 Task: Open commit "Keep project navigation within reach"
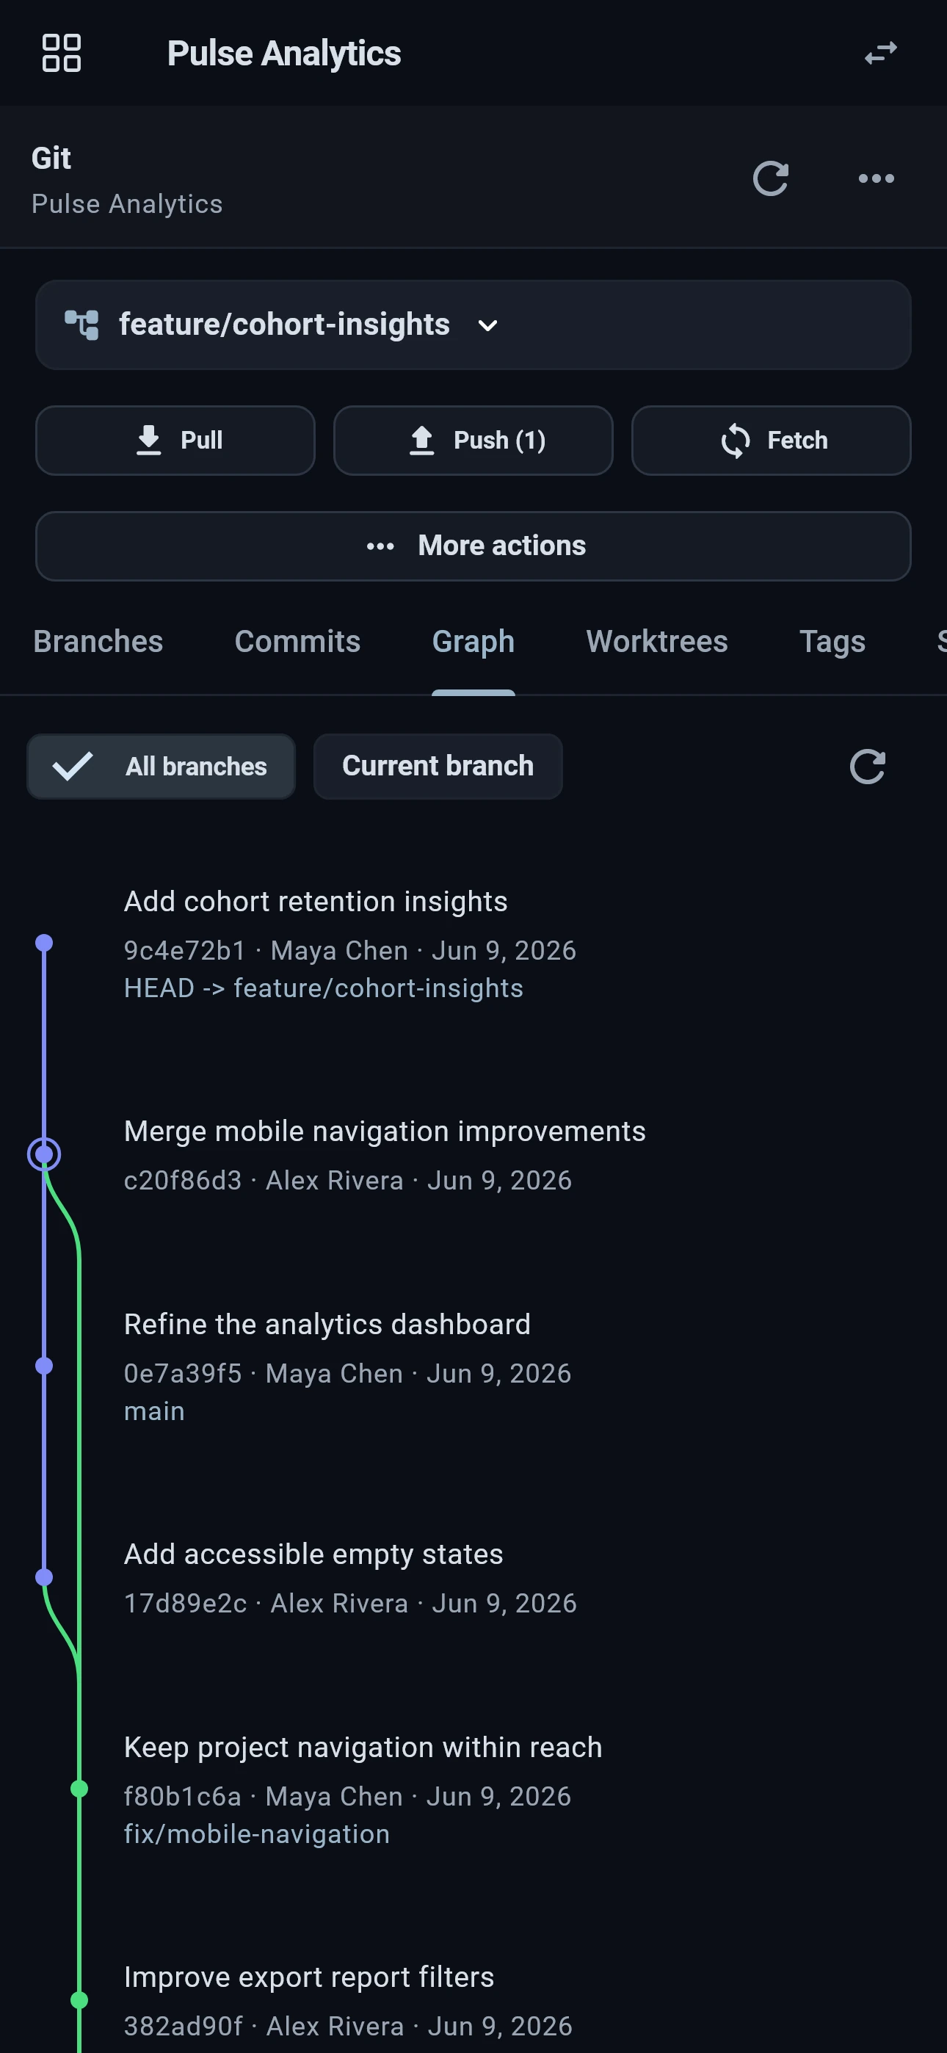coord(363,1747)
